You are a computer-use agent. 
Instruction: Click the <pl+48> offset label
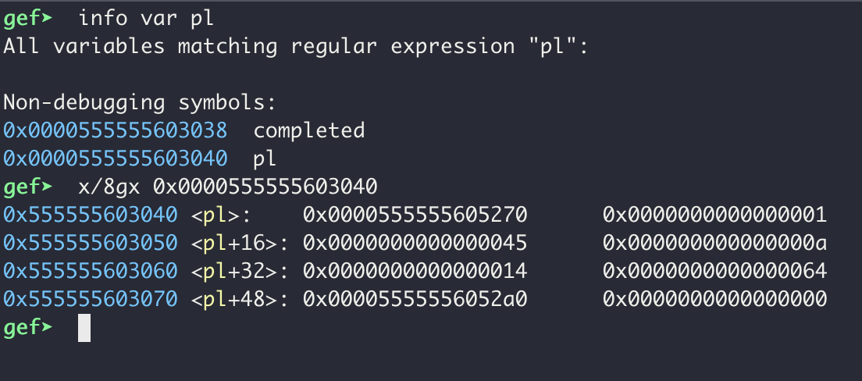click(x=239, y=299)
